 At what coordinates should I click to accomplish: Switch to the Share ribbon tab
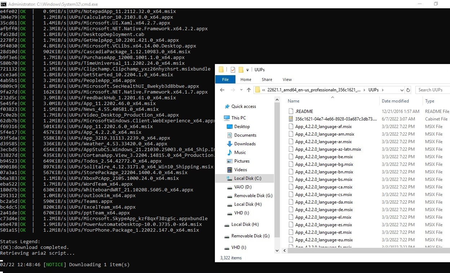click(x=267, y=79)
